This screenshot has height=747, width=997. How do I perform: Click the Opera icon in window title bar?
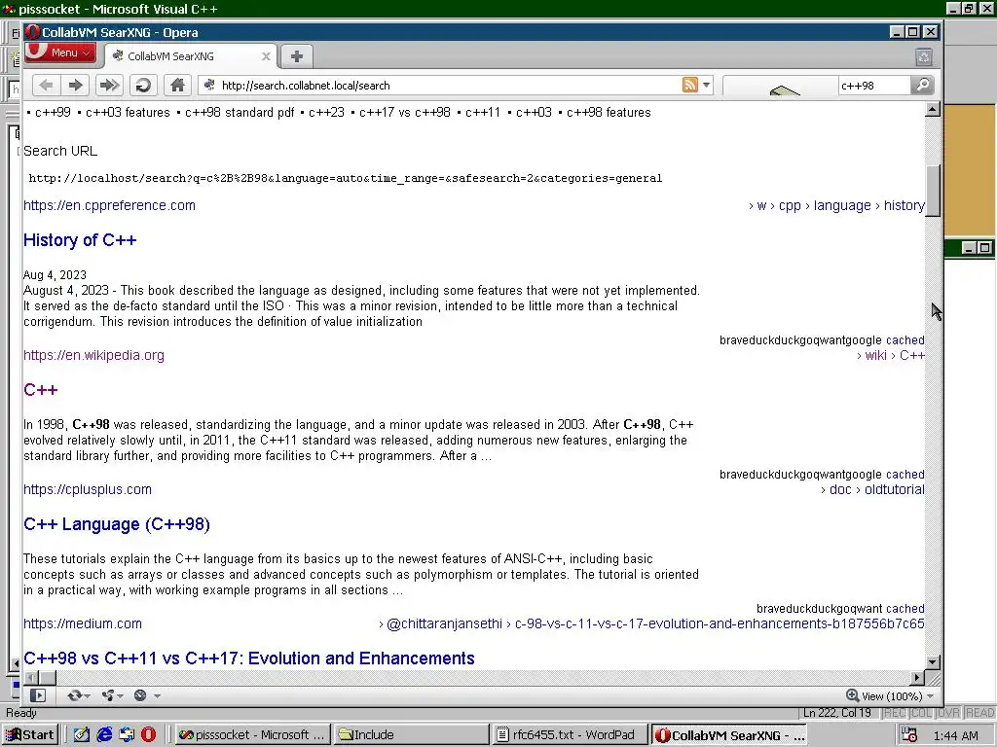pyautogui.click(x=32, y=32)
